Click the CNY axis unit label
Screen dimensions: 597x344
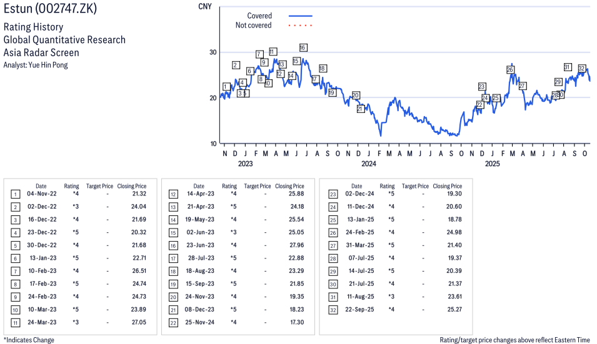pyautogui.click(x=204, y=6)
